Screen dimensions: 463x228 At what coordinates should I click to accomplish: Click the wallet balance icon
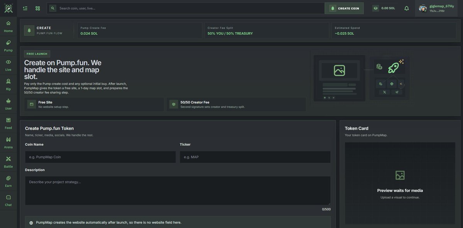click(376, 8)
